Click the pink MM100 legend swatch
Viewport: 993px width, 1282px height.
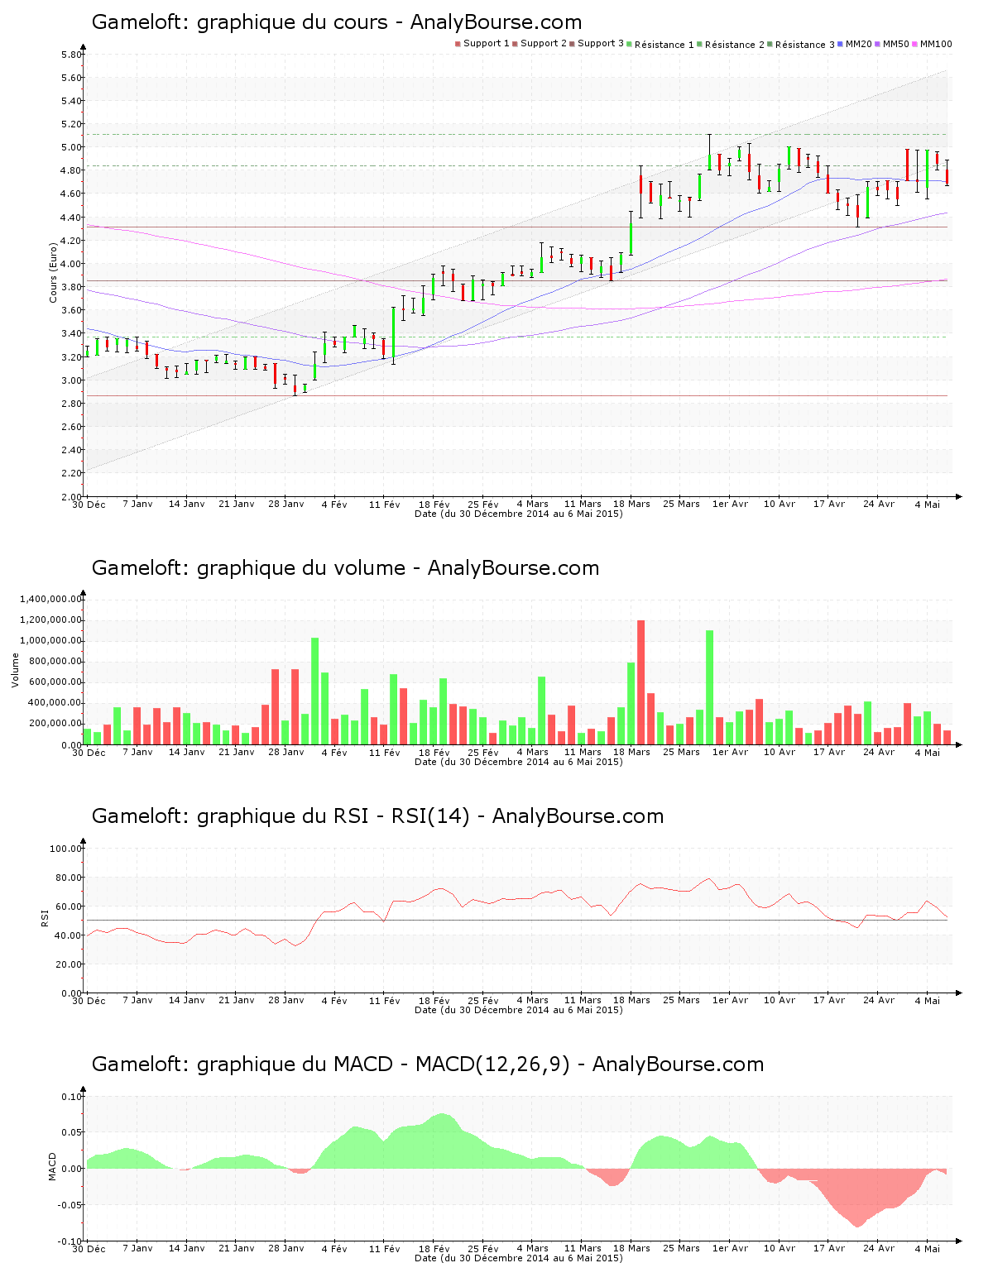click(x=915, y=44)
